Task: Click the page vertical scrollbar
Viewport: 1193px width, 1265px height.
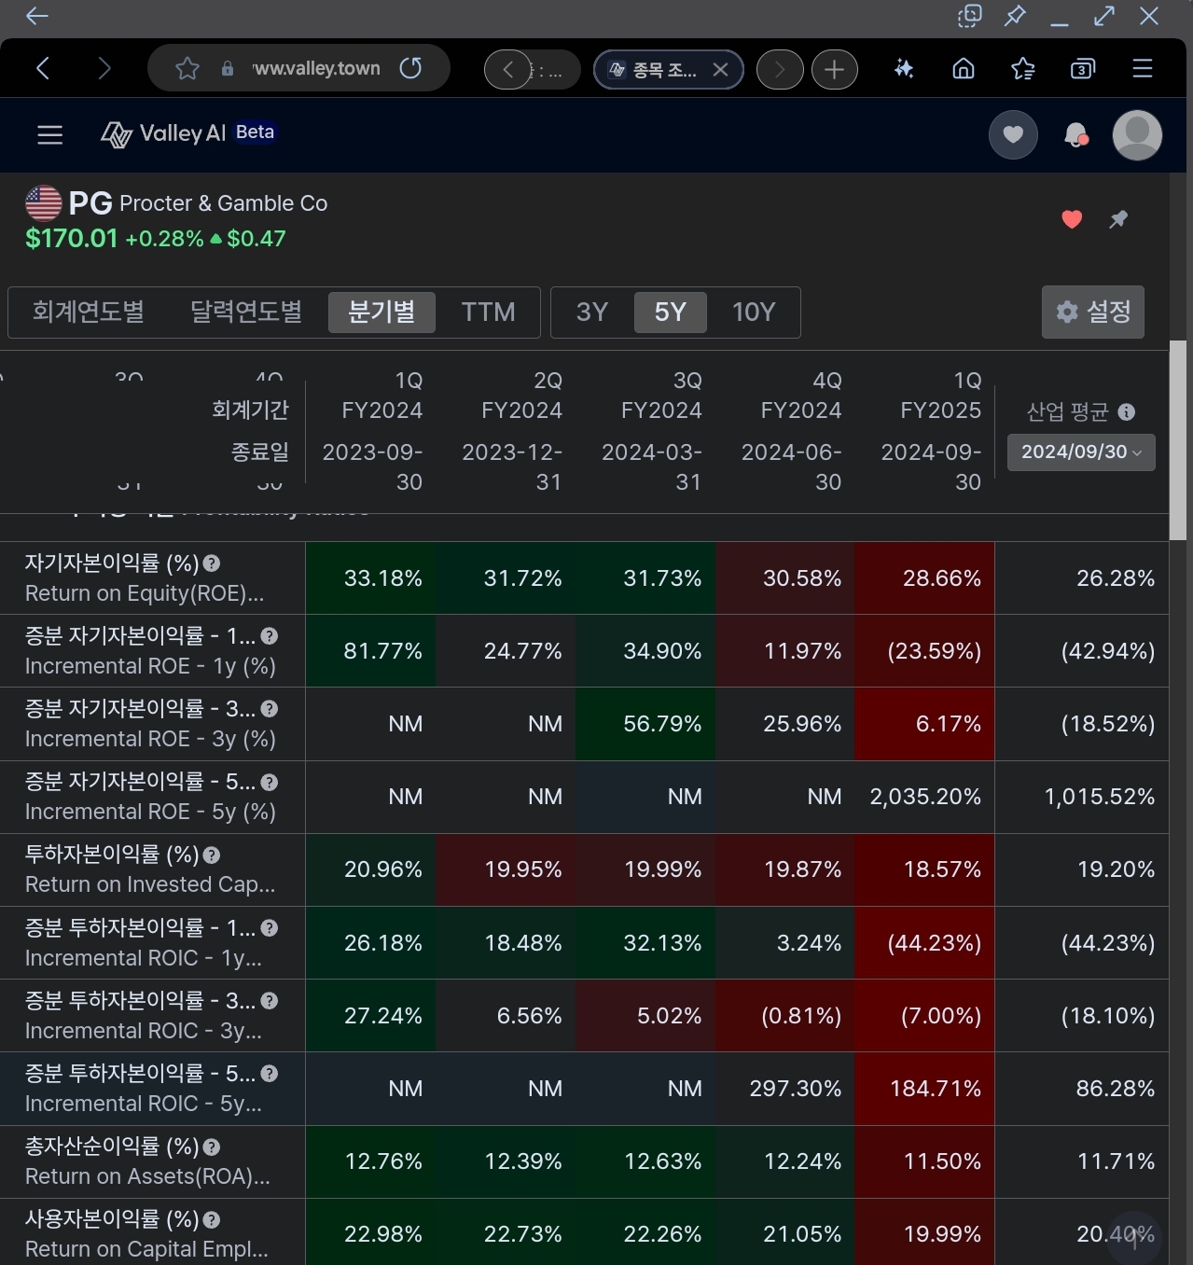Action: [x=1178, y=440]
